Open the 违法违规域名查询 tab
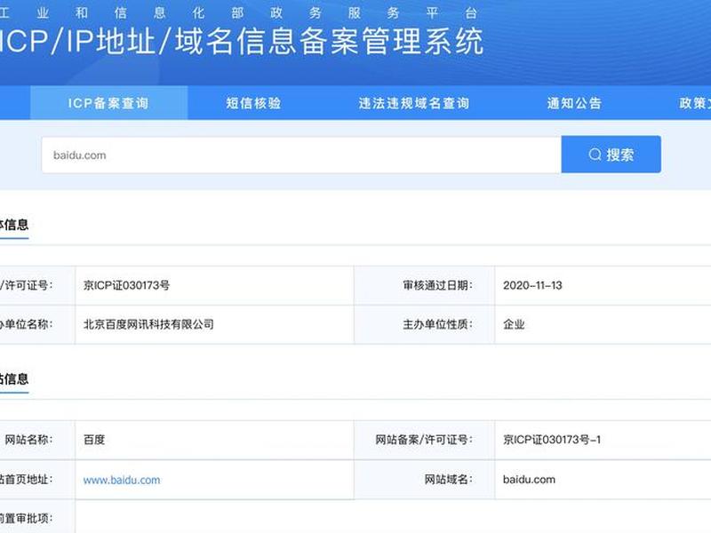Image resolution: width=711 pixels, height=533 pixels. (413, 103)
